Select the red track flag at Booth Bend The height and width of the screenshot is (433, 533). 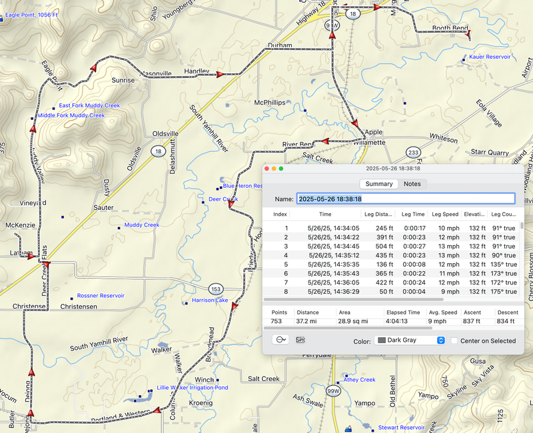point(469,33)
